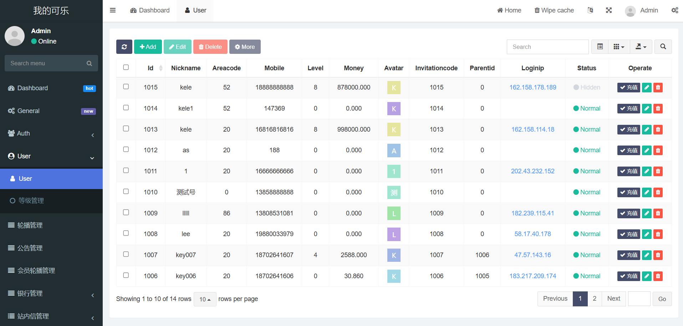This screenshot has height=326, width=683.
Task: Expand the Auth sidebar menu
Action: [51, 134]
